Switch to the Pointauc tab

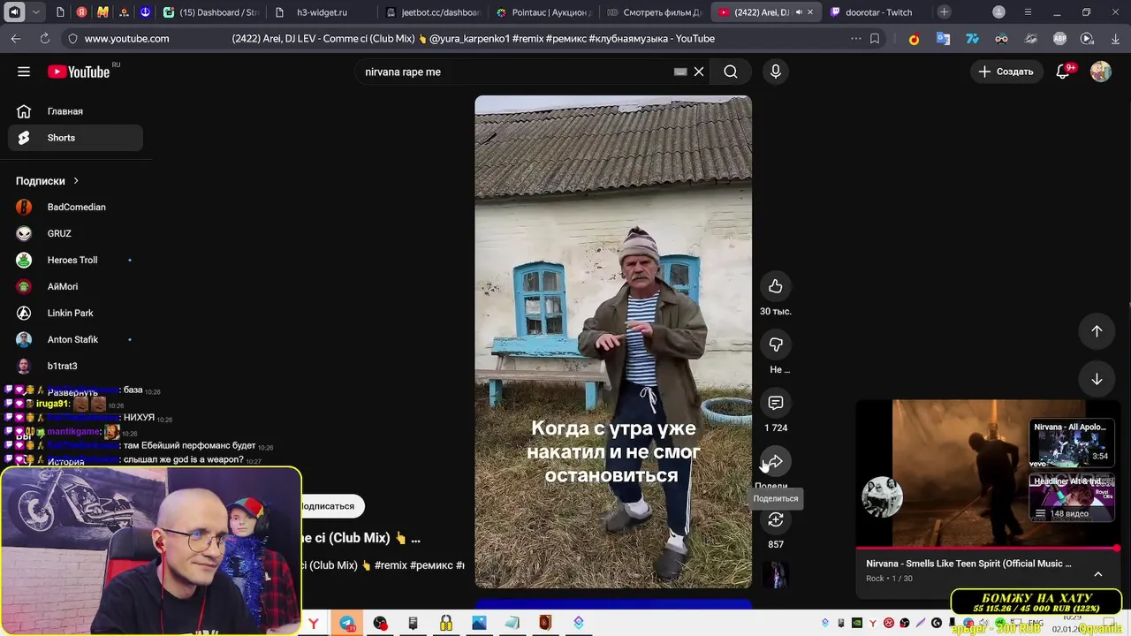pos(543,12)
